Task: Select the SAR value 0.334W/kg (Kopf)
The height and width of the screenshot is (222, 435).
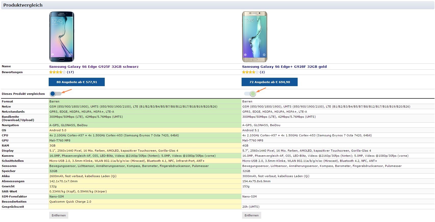Action: (78, 191)
